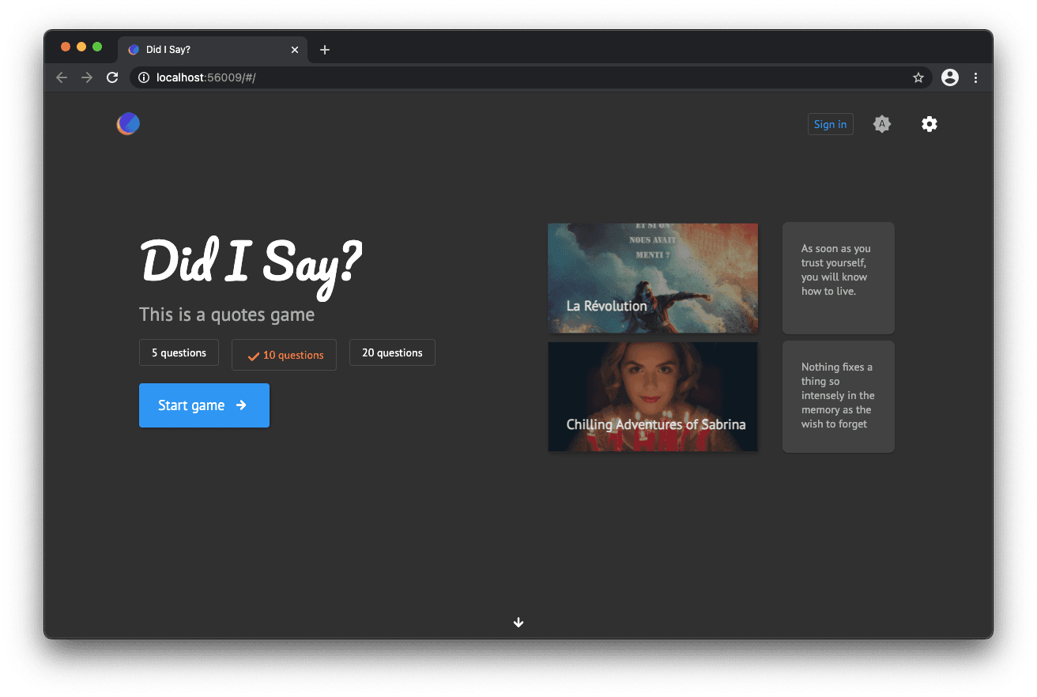
Task: Open settings with the gear icon
Action: click(930, 124)
